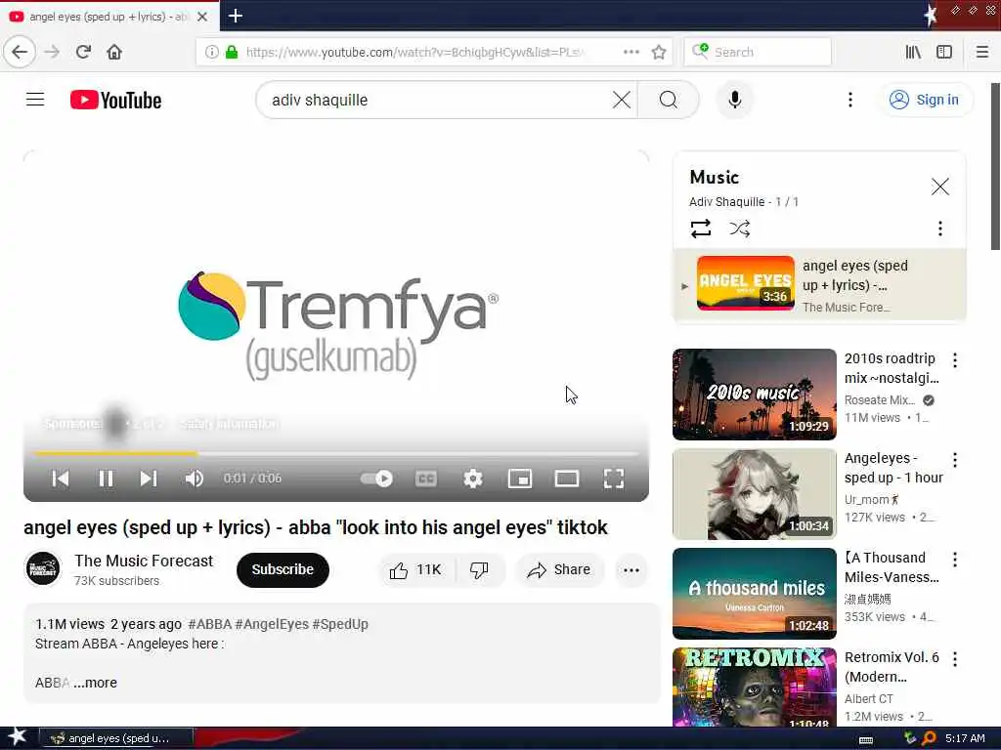The height and width of the screenshot is (750, 1001).
Task: Click the #SpedUp hashtag
Action: (340, 624)
